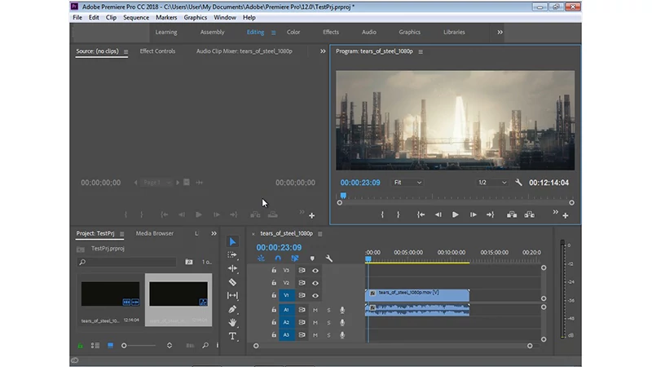Expand hidden workspaces double chevron
The image size is (652, 367).
tap(500, 32)
